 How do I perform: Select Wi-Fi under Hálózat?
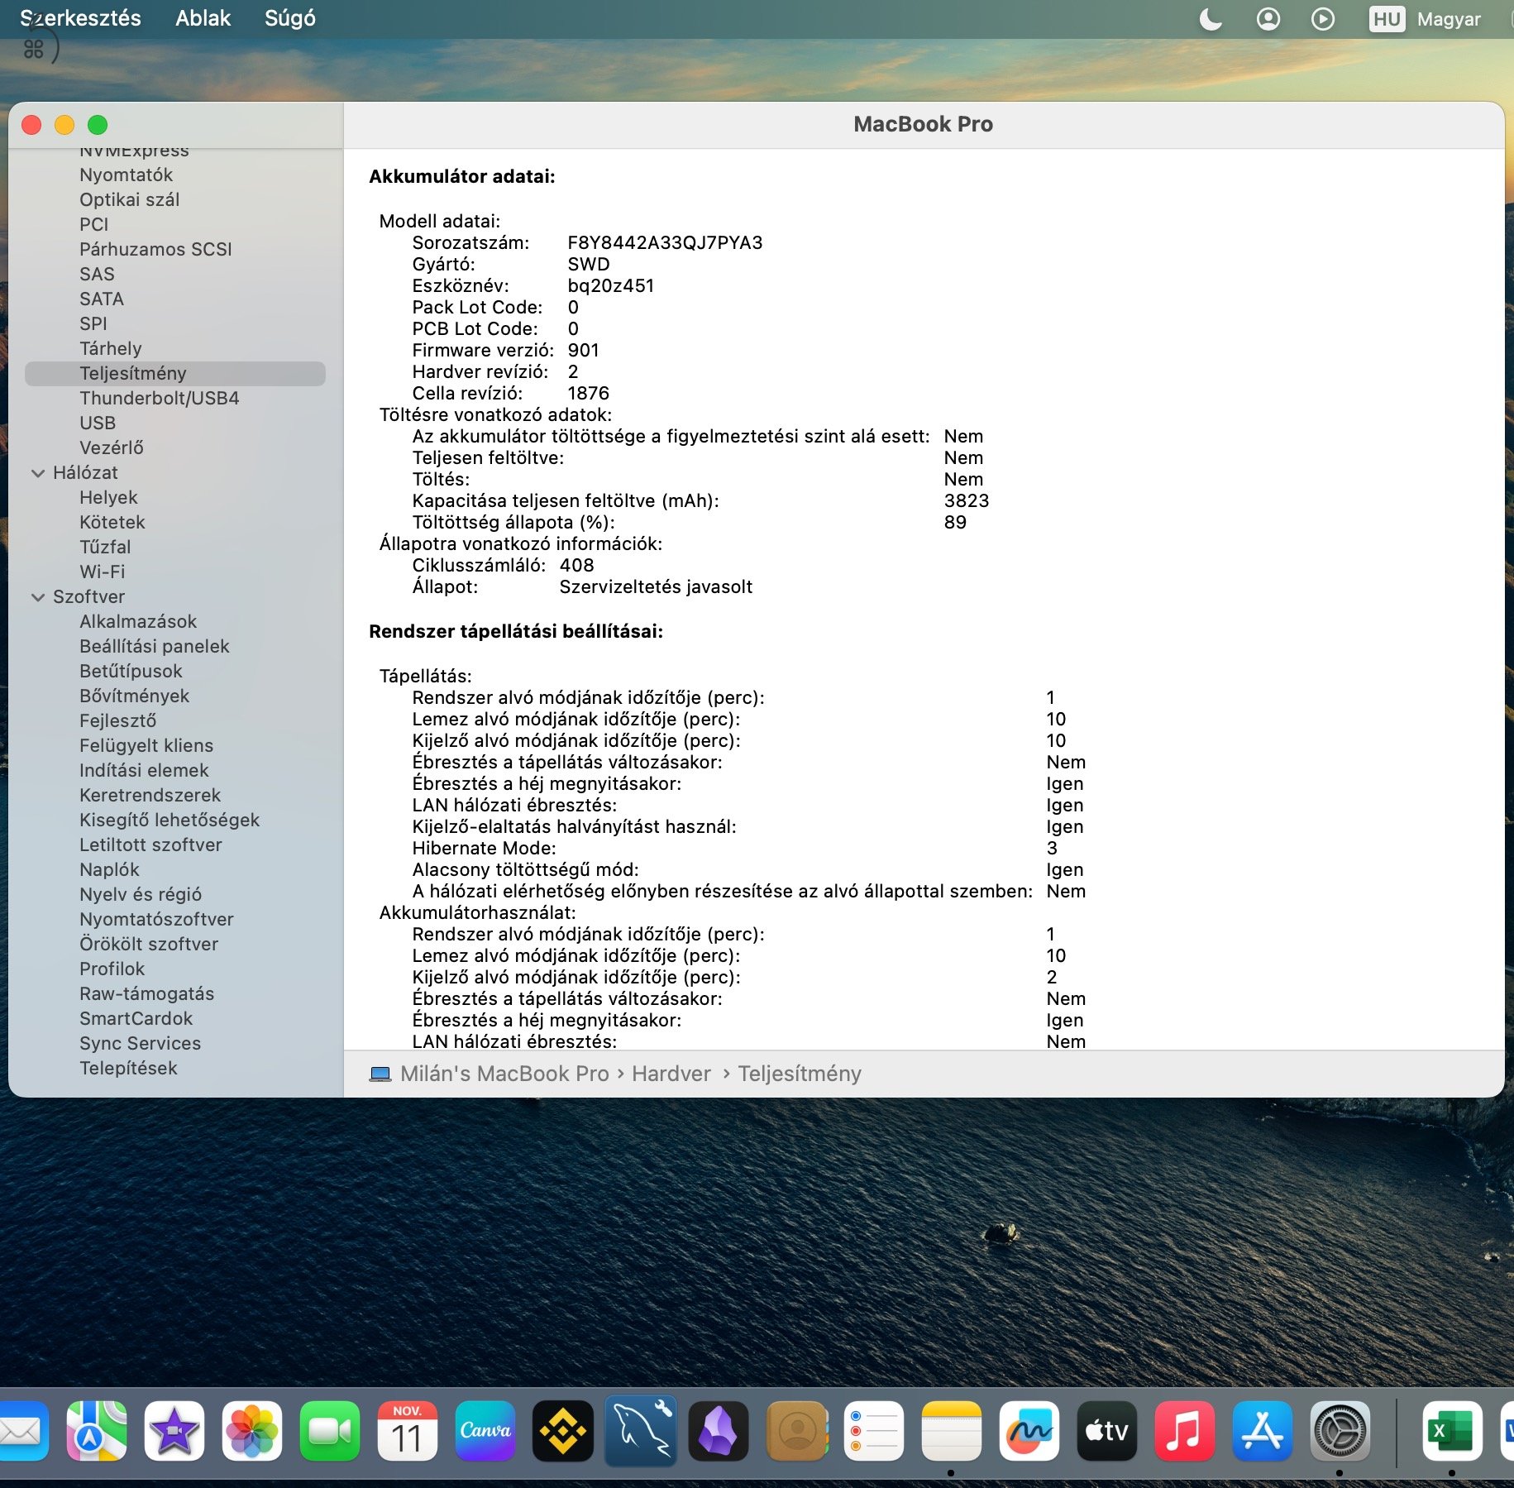pyautogui.click(x=102, y=572)
